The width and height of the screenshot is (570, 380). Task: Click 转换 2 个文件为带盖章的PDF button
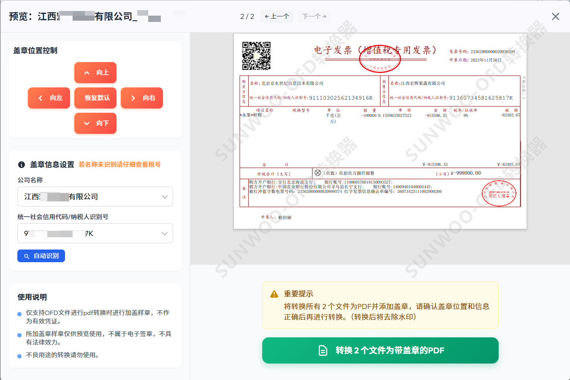click(x=380, y=350)
